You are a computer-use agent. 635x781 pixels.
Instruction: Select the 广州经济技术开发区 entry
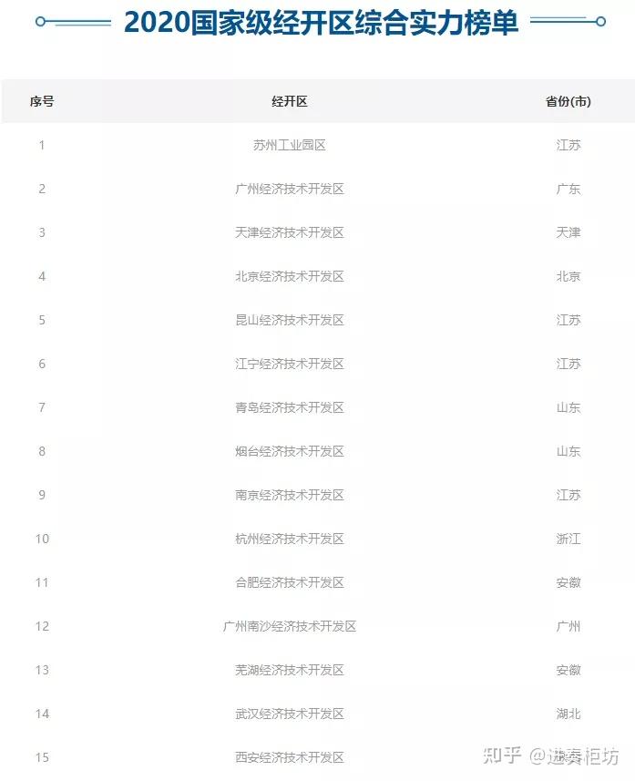pyautogui.click(x=290, y=189)
